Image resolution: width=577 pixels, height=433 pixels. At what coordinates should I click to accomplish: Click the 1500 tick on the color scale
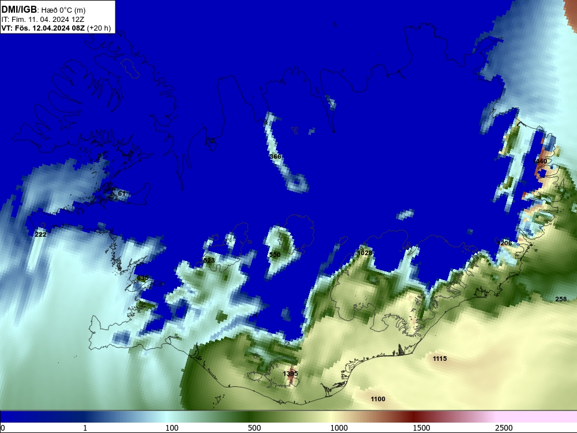pyautogui.click(x=421, y=428)
